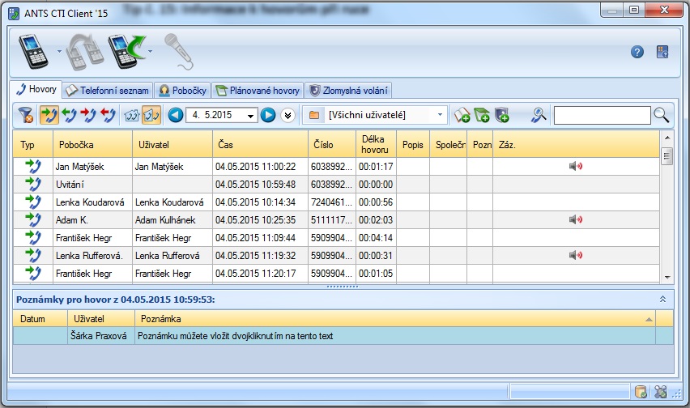
Task: Switch to the Hovory tab
Action: [x=36, y=90]
